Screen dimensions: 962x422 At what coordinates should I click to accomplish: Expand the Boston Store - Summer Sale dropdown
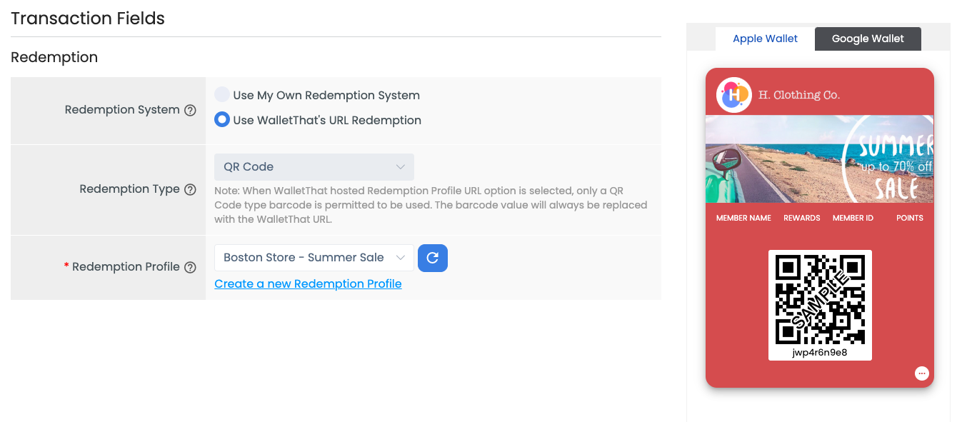point(314,258)
